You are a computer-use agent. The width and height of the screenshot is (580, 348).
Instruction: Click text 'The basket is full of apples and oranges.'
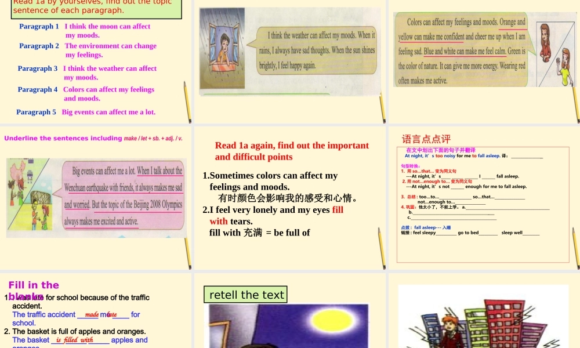pos(79,331)
